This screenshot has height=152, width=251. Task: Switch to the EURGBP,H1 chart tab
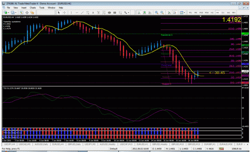[210, 144]
